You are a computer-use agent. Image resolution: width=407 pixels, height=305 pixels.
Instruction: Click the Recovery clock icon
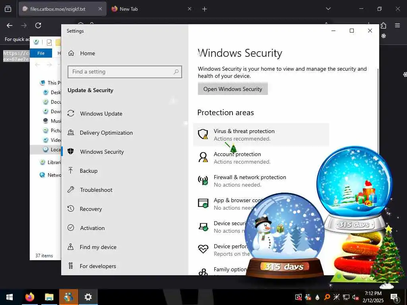point(71,208)
